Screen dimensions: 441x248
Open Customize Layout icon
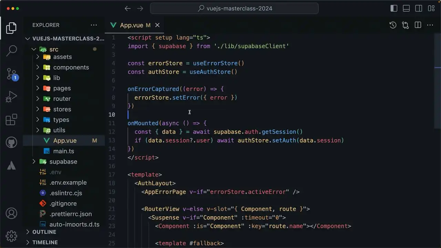click(431, 9)
